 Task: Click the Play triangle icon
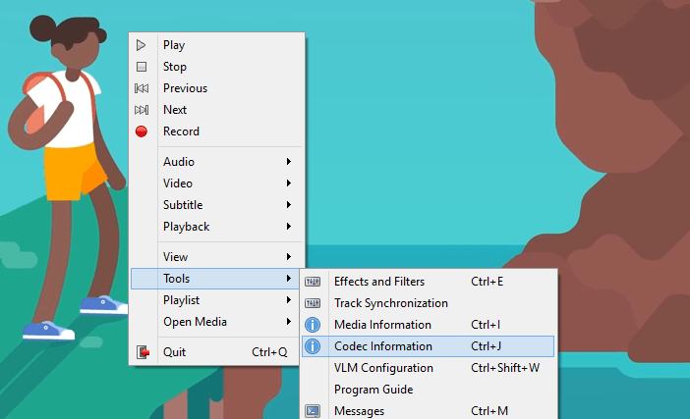[142, 45]
